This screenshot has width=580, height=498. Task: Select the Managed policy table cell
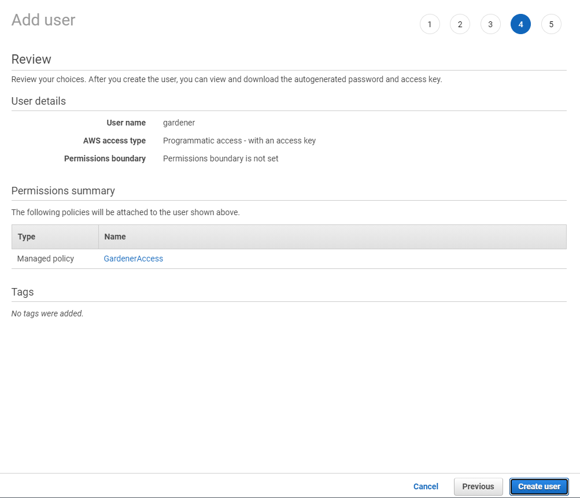point(46,259)
